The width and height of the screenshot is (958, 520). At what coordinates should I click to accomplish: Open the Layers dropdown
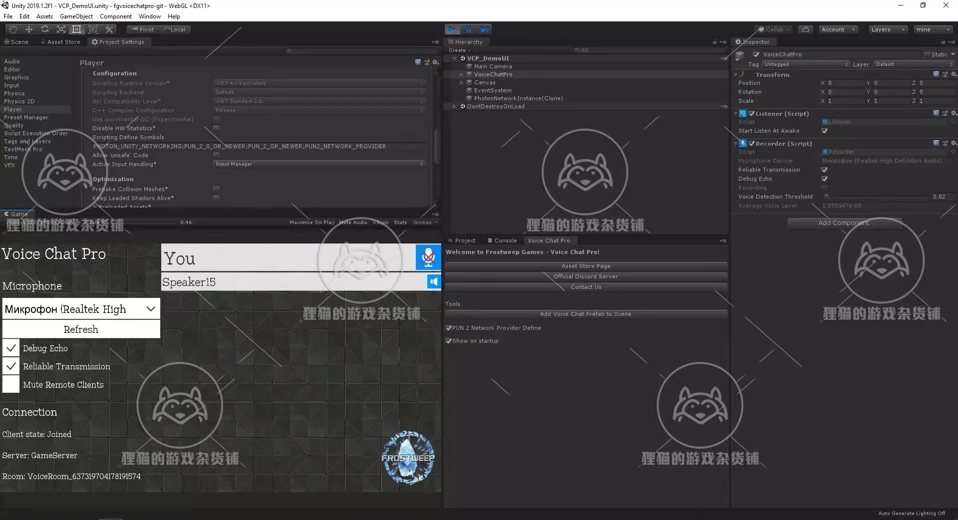(x=888, y=29)
